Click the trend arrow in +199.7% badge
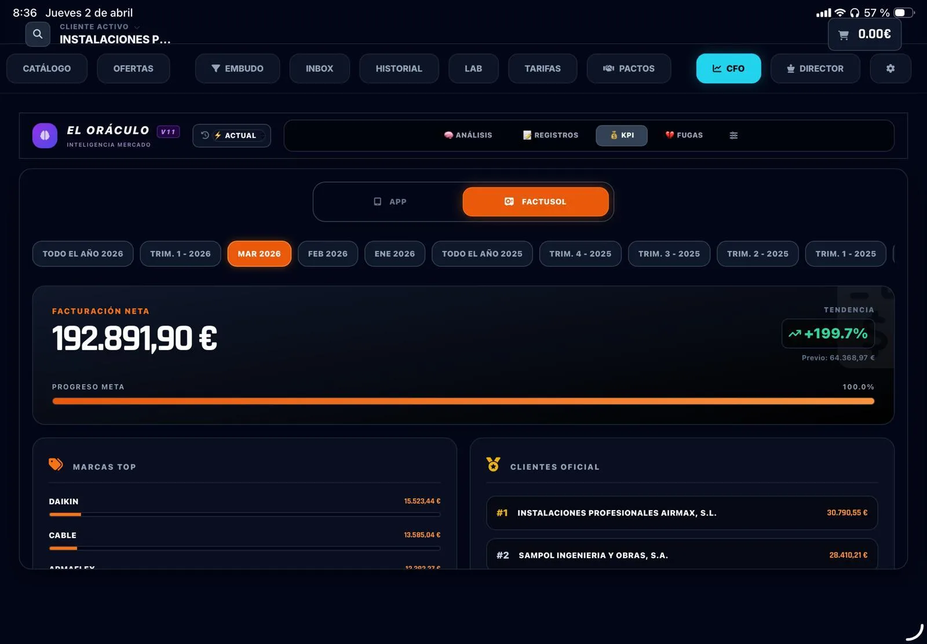Image resolution: width=927 pixels, height=644 pixels. [x=795, y=333]
